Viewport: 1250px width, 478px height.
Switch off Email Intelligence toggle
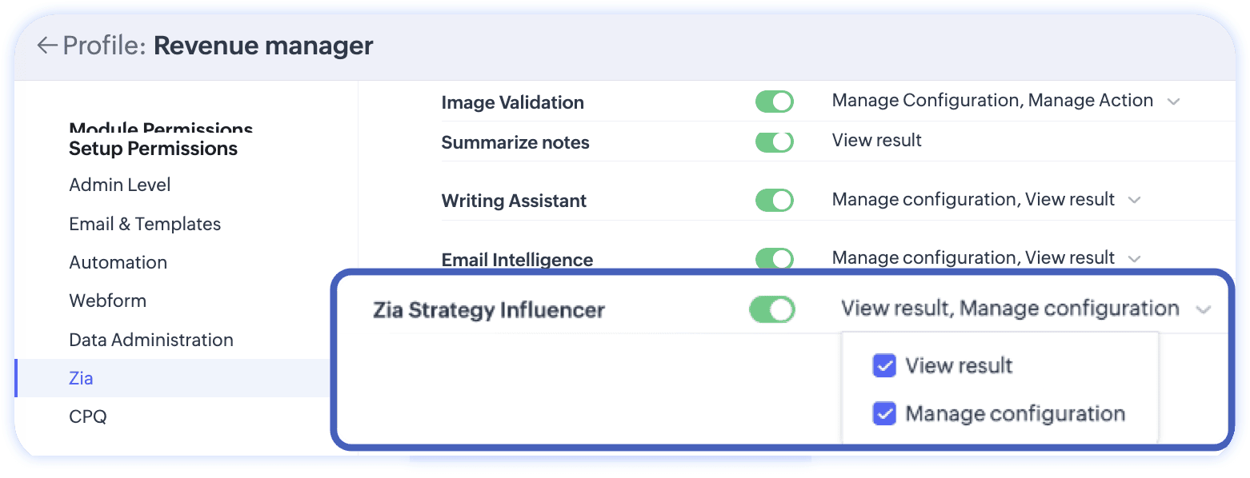click(x=774, y=259)
